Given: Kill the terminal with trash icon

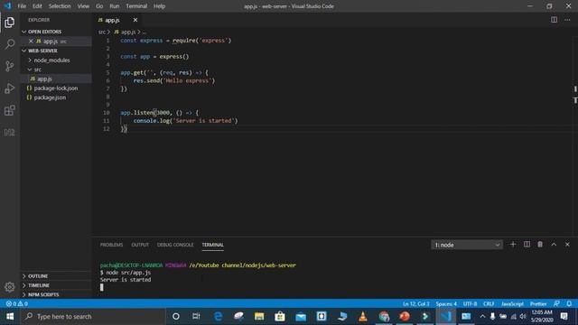Looking at the screenshot, I should pyautogui.click(x=540, y=245).
